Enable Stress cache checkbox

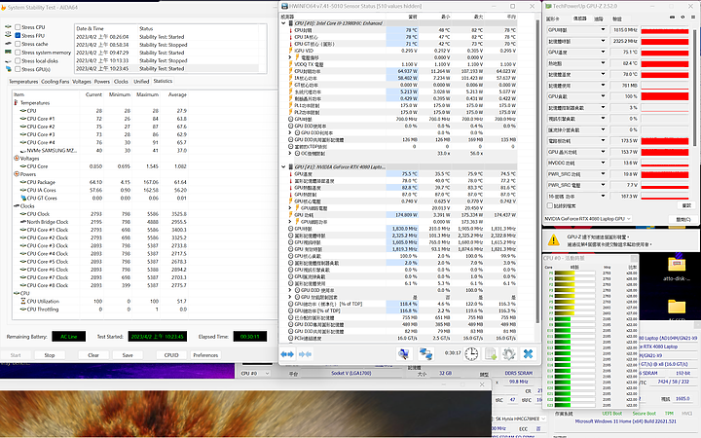click(18, 44)
